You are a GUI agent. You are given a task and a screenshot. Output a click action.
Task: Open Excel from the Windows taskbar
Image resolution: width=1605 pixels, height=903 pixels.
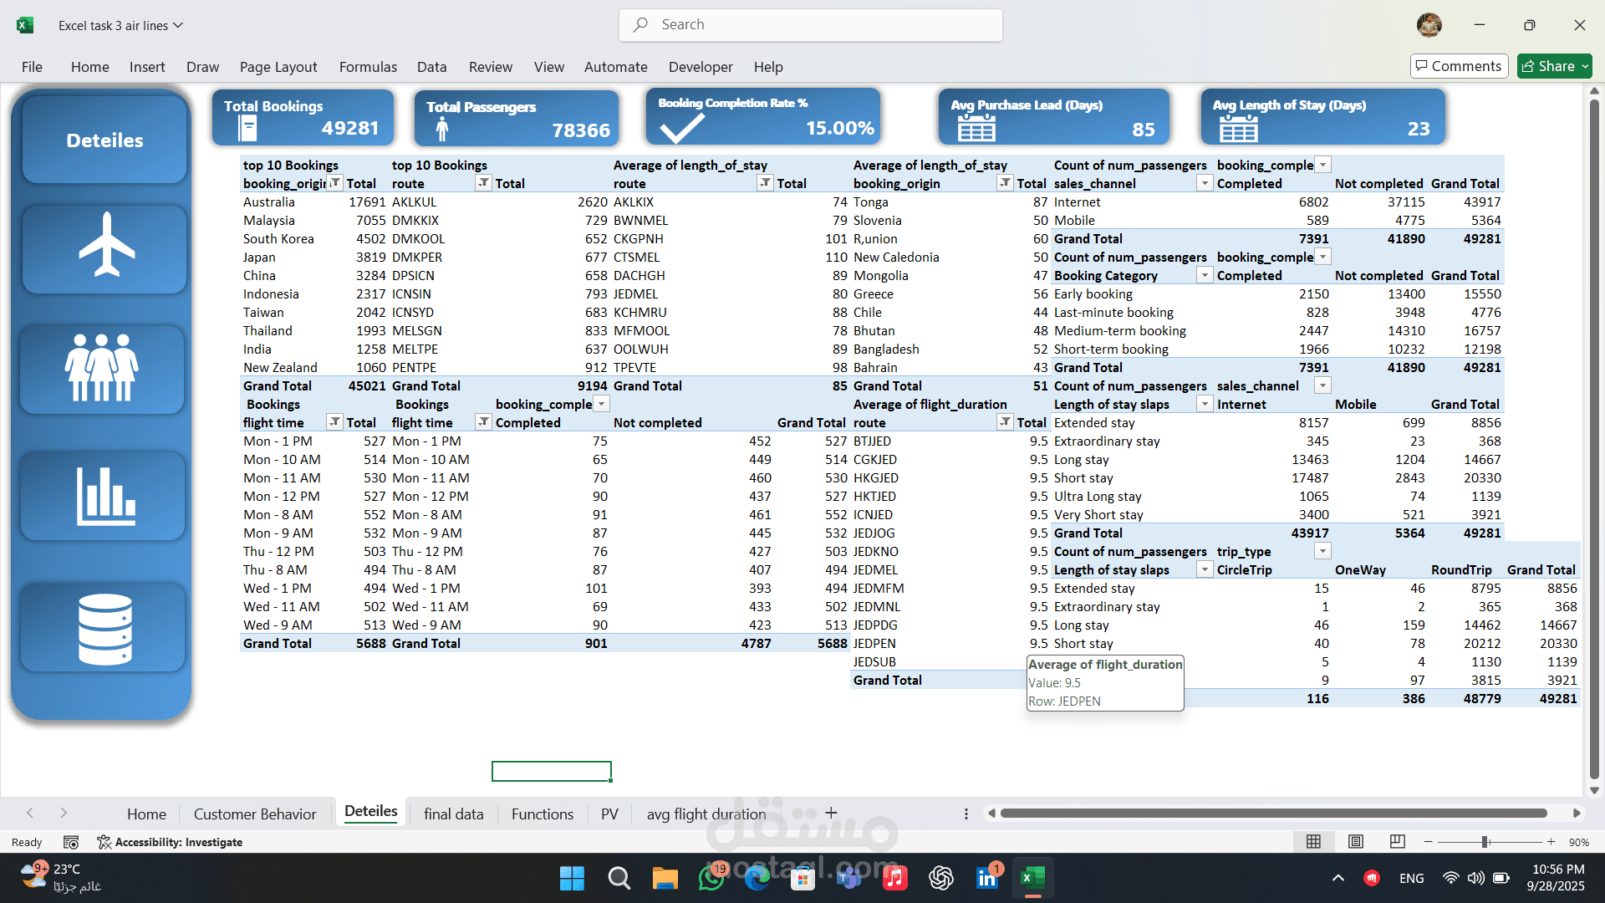pyautogui.click(x=1032, y=878)
